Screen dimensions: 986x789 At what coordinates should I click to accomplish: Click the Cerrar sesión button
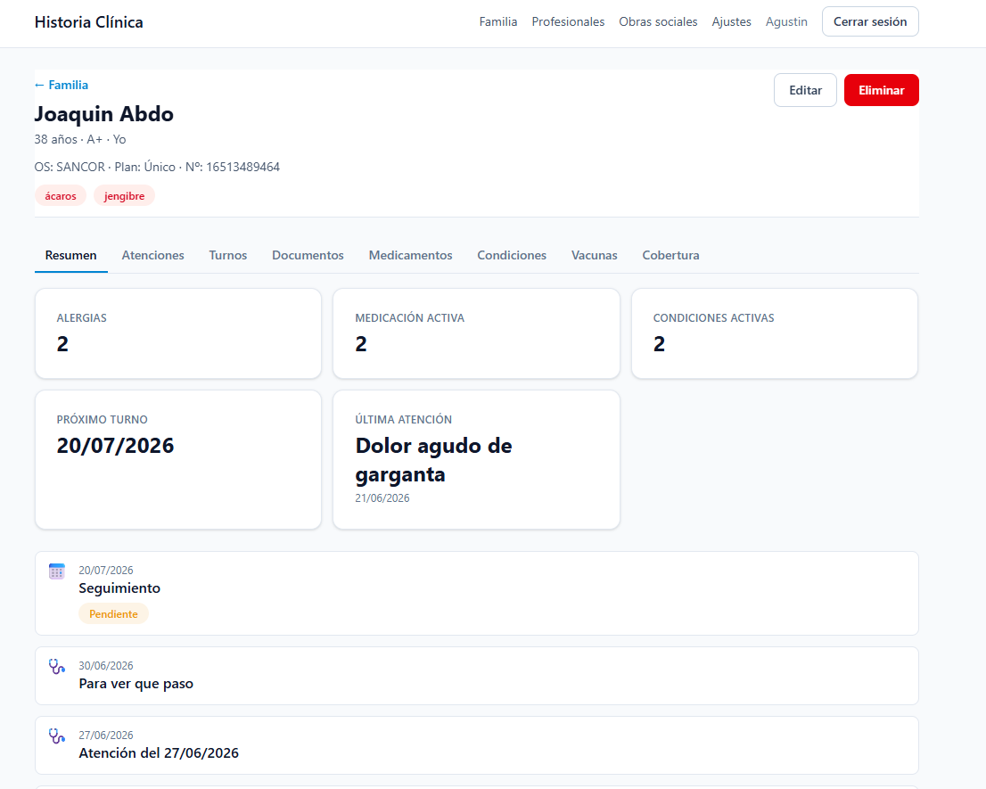(x=870, y=21)
